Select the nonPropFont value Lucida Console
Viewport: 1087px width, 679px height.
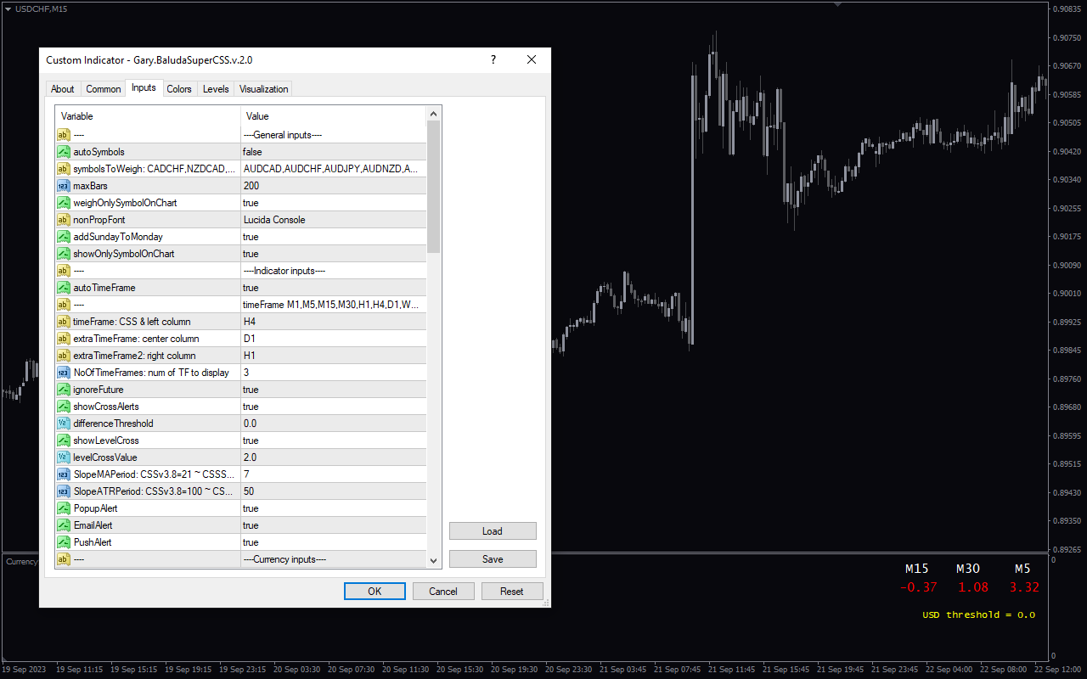334,220
